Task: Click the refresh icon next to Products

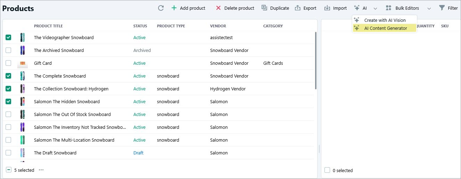Action: point(161,8)
